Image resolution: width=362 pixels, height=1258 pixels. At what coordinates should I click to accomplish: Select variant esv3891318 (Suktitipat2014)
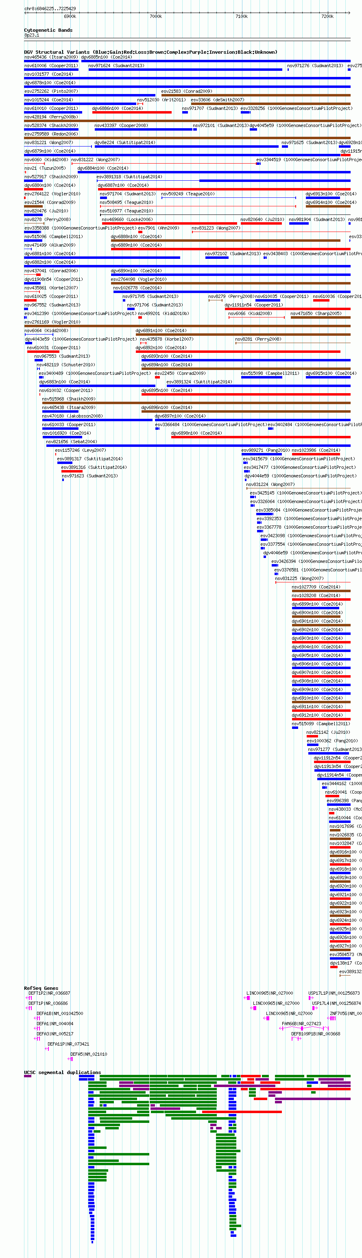[x=129, y=177]
